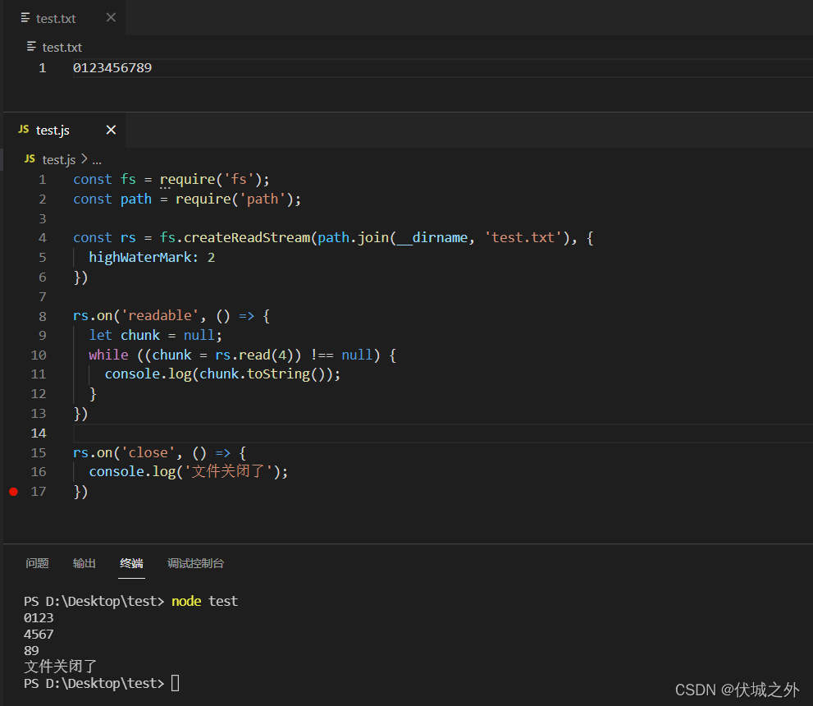
Task: Click the red breakpoint dot at line 17
Action: tap(11, 491)
